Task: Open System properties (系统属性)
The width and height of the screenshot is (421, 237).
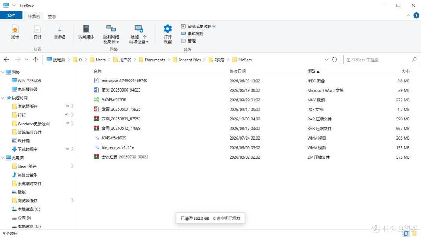Action: (x=192, y=34)
